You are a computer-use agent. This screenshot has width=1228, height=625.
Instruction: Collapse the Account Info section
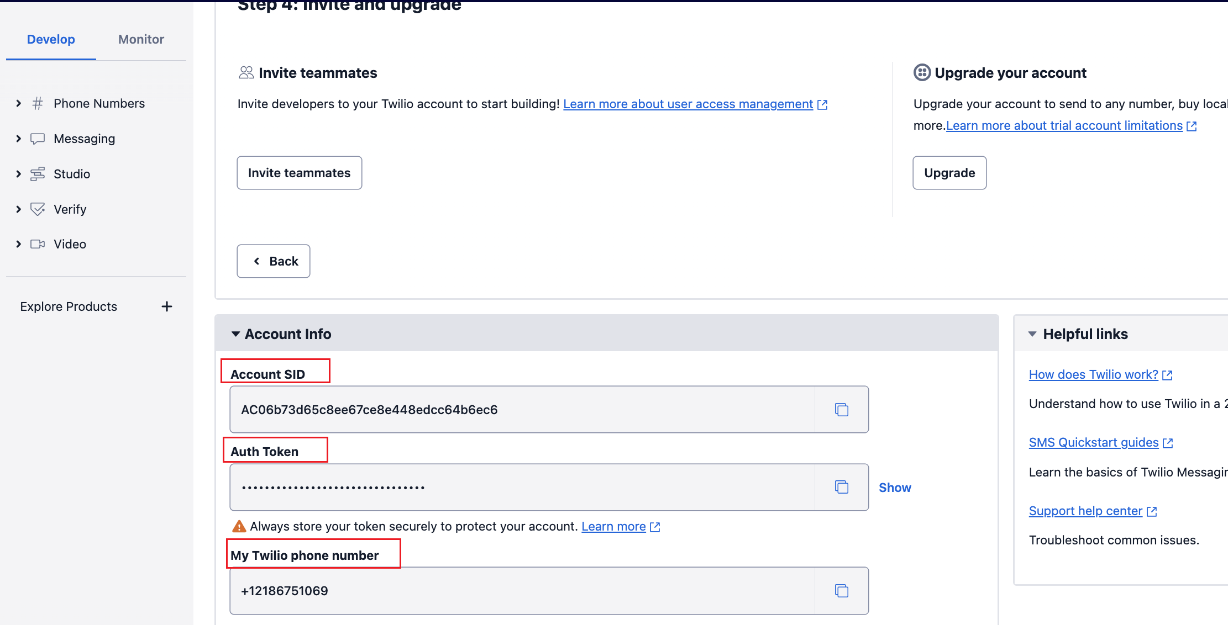(x=235, y=333)
